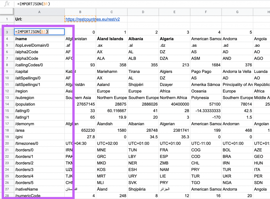This screenshot has width=270, height=199.
Task: Select the column F header
Action: click(206, 12)
